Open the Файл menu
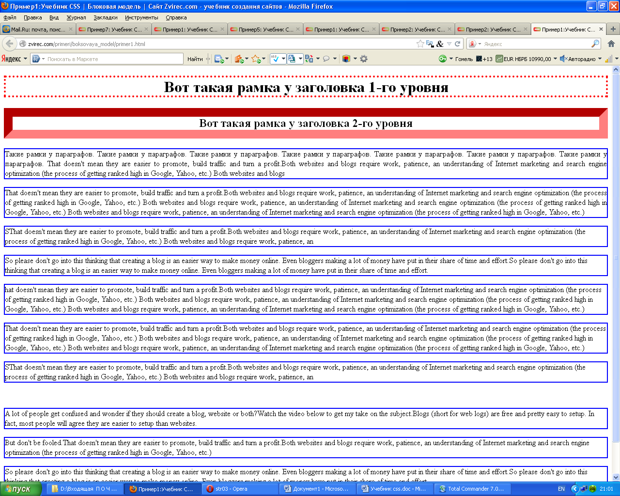This screenshot has height=496, width=620. [10, 17]
